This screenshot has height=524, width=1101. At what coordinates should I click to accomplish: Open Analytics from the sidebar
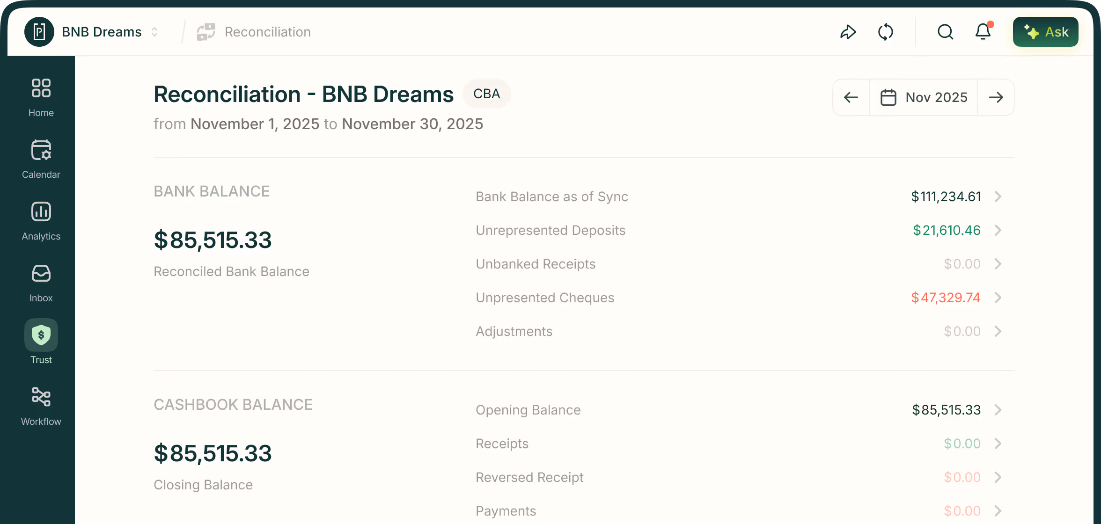click(41, 212)
